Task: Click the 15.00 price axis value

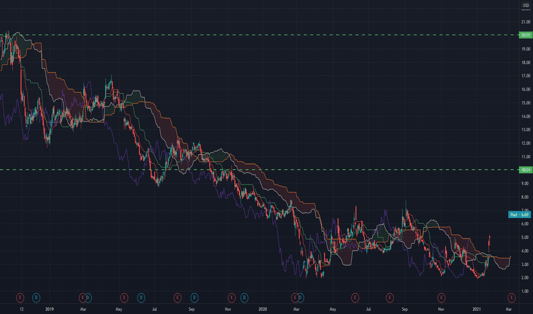Action: [526, 103]
